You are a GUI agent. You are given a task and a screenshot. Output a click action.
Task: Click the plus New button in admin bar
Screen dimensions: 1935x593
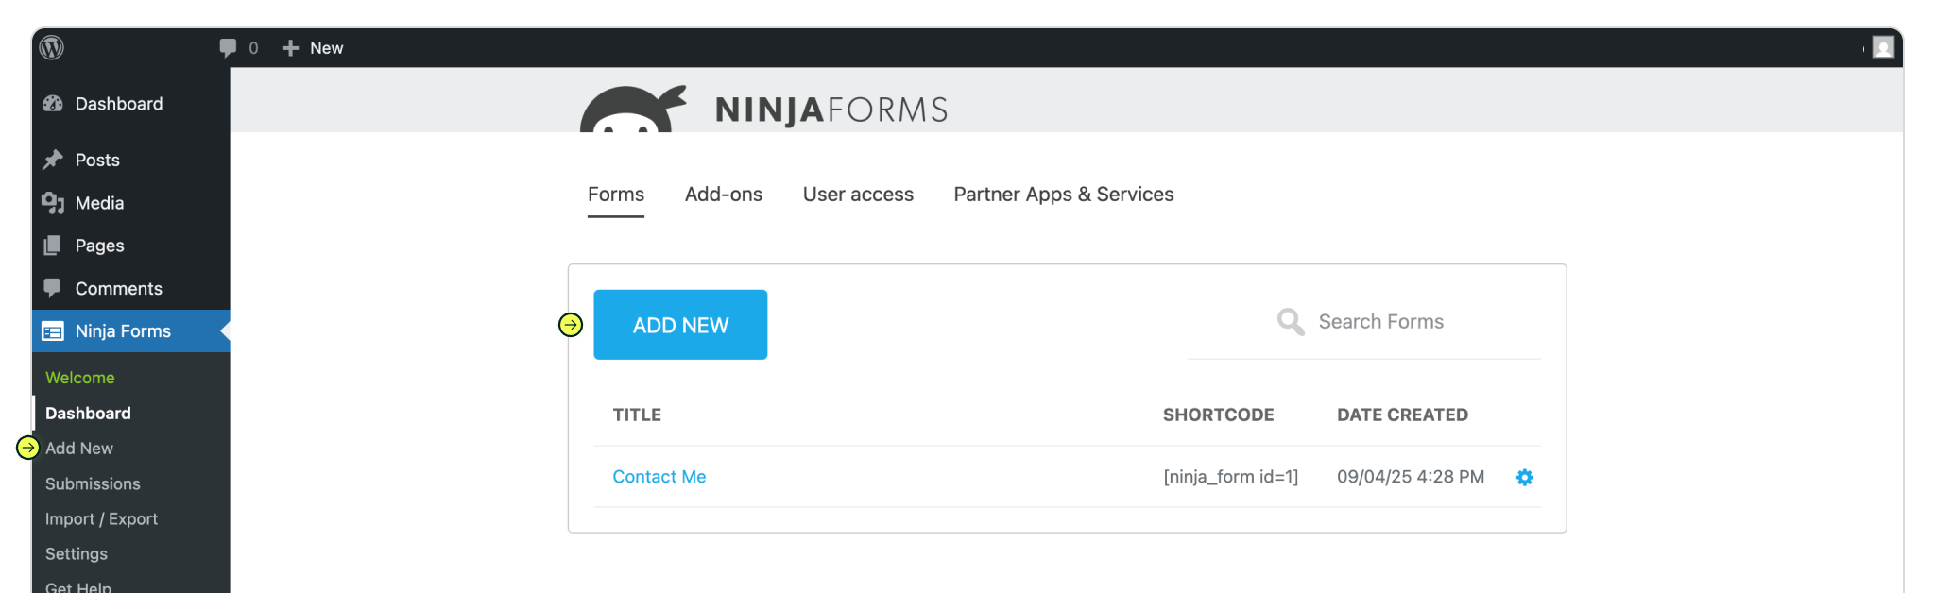313,47
